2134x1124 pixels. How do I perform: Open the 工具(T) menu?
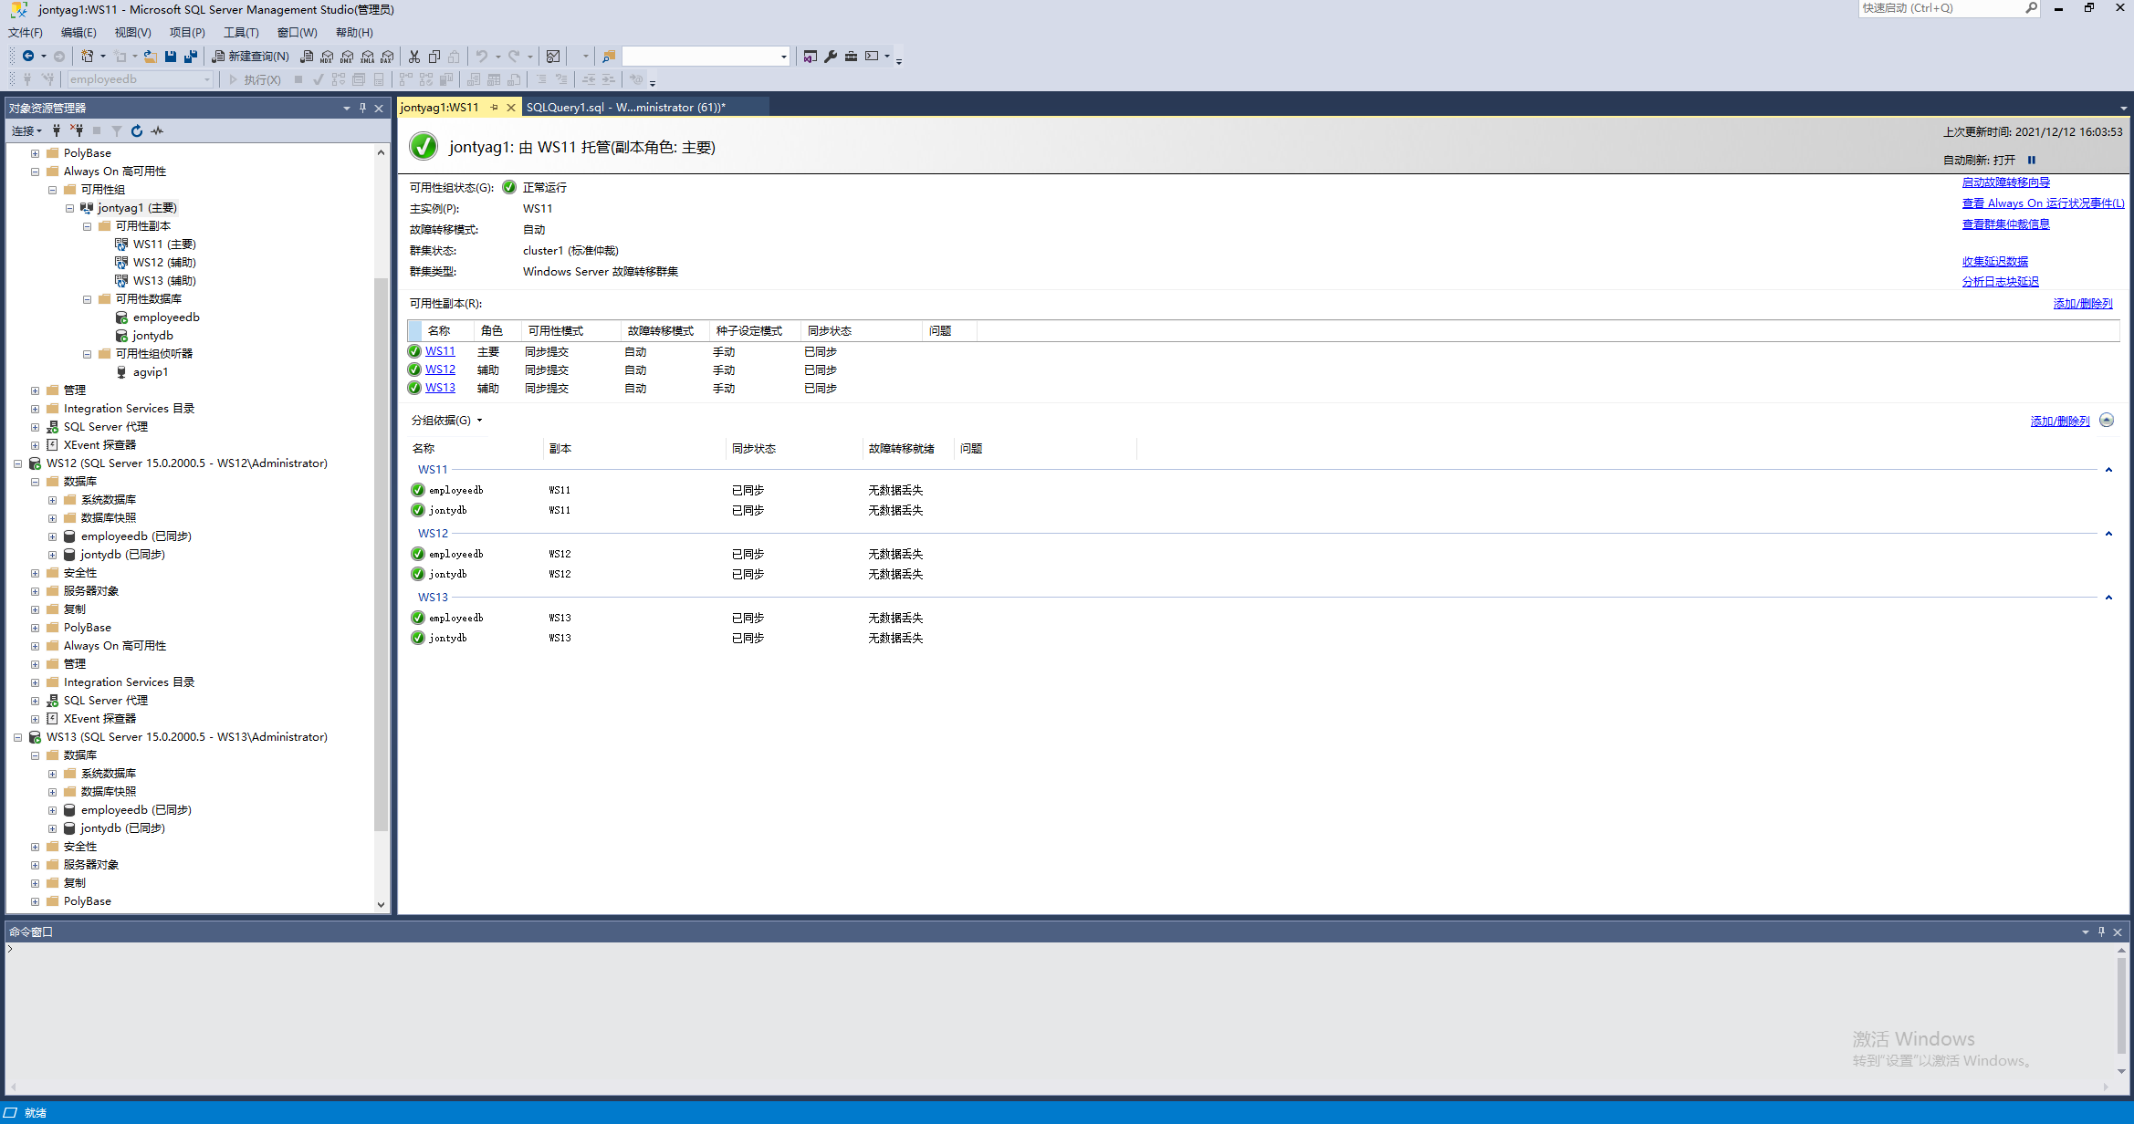[x=241, y=33]
